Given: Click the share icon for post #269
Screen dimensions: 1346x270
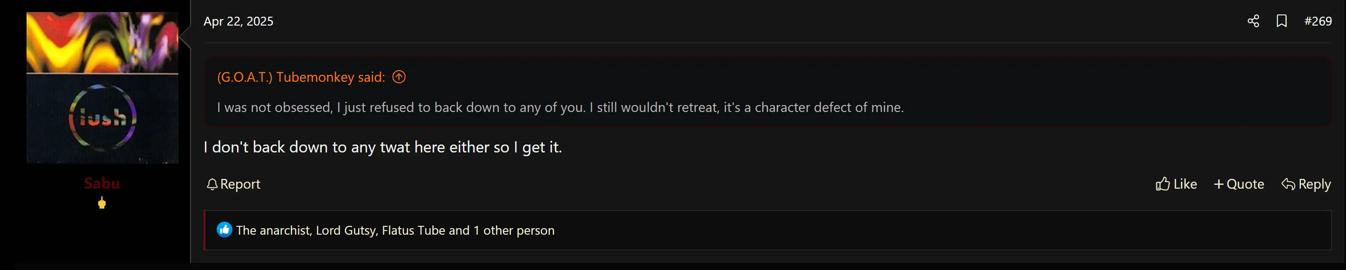Looking at the screenshot, I should coord(1253,21).
